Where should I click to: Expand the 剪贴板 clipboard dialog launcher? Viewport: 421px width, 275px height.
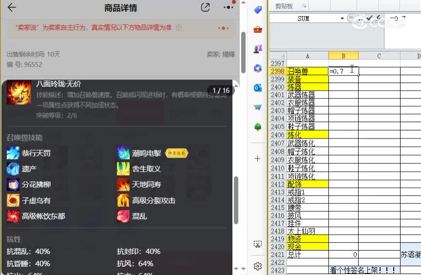[x=304, y=6]
